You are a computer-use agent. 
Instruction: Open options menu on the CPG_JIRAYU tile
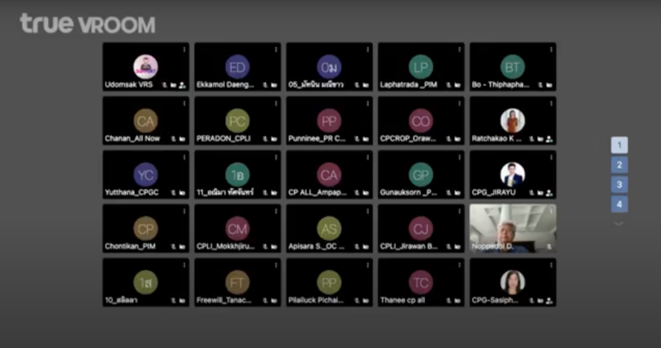click(x=551, y=157)
